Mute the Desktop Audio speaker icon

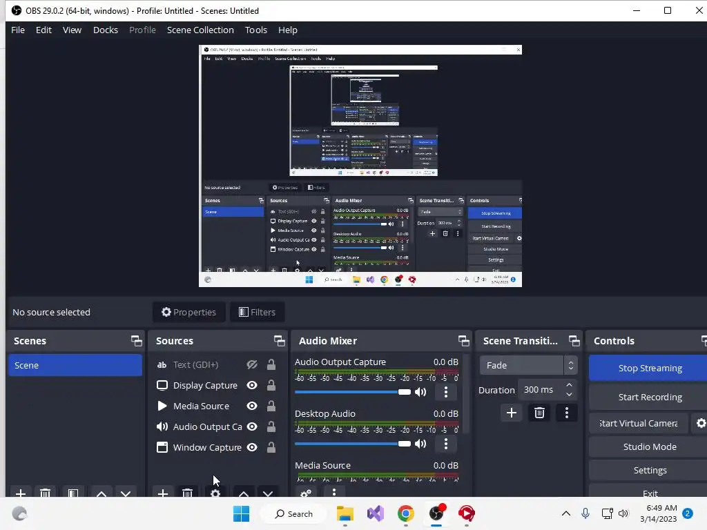(x=420, y=444)
